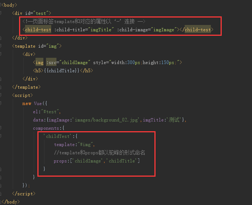Click the {{childTitle}} interpolation text
This screenshot has width=252, height=205.
[x=62, y=70]
